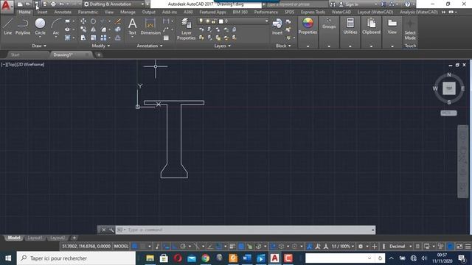This screenshot has height=265, width=472.
Task: Switch to the Output ribbon tab
Action: [149, 12]
